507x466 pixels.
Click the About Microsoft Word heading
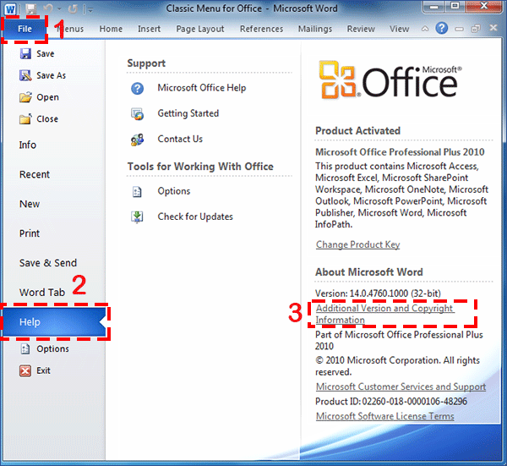pos(369,272)
